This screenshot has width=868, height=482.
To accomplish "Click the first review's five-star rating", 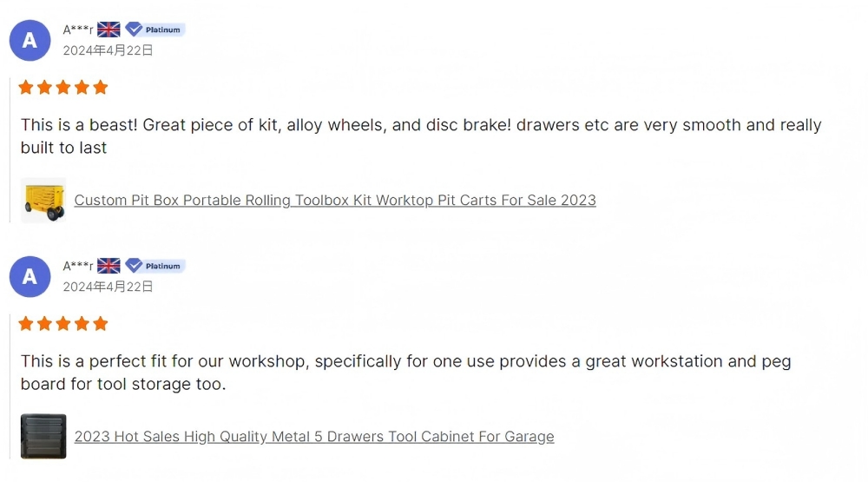I will 63,87.
